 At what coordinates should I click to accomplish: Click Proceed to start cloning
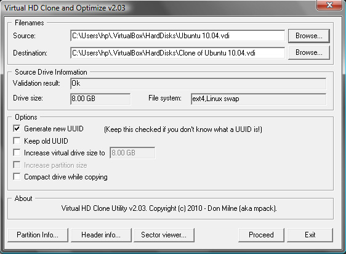pos(261,235)
